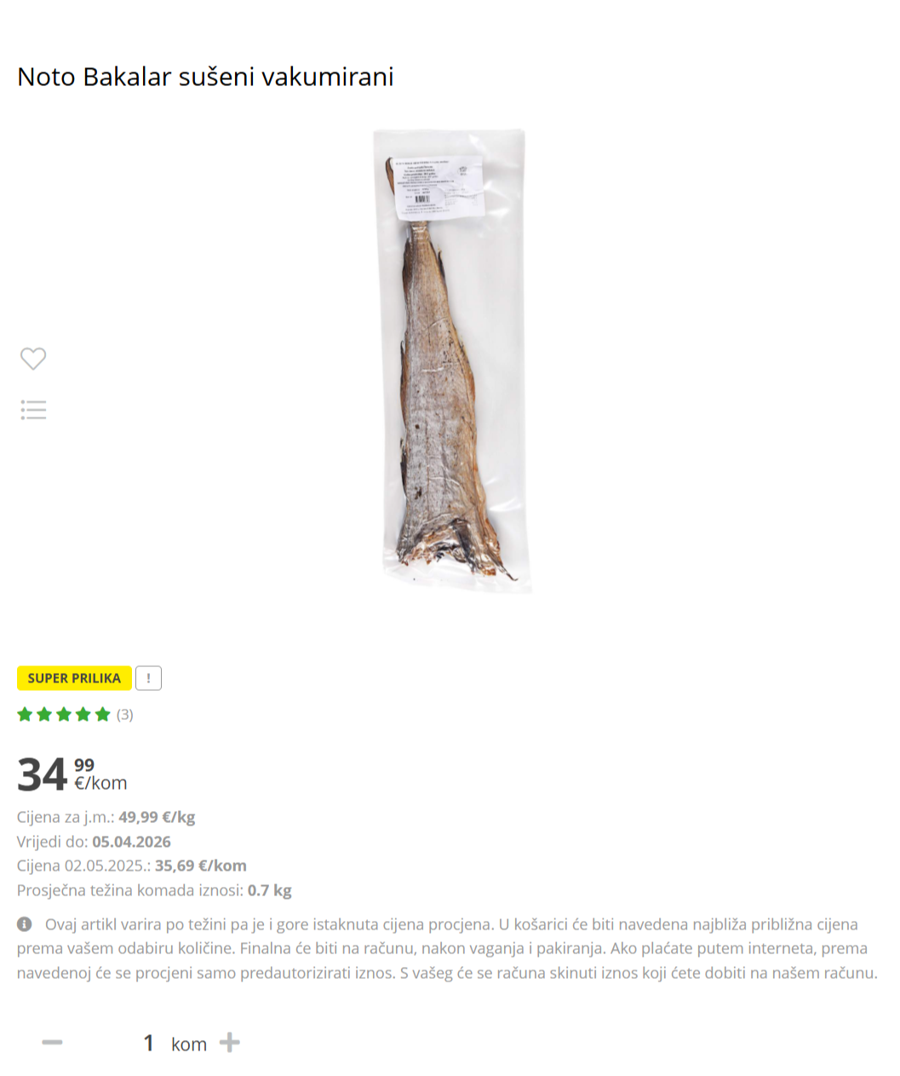This screenshot has width=900, height=1076.
Task: Add product to favorites with heart icon
Action: click(x=33, y=359)
